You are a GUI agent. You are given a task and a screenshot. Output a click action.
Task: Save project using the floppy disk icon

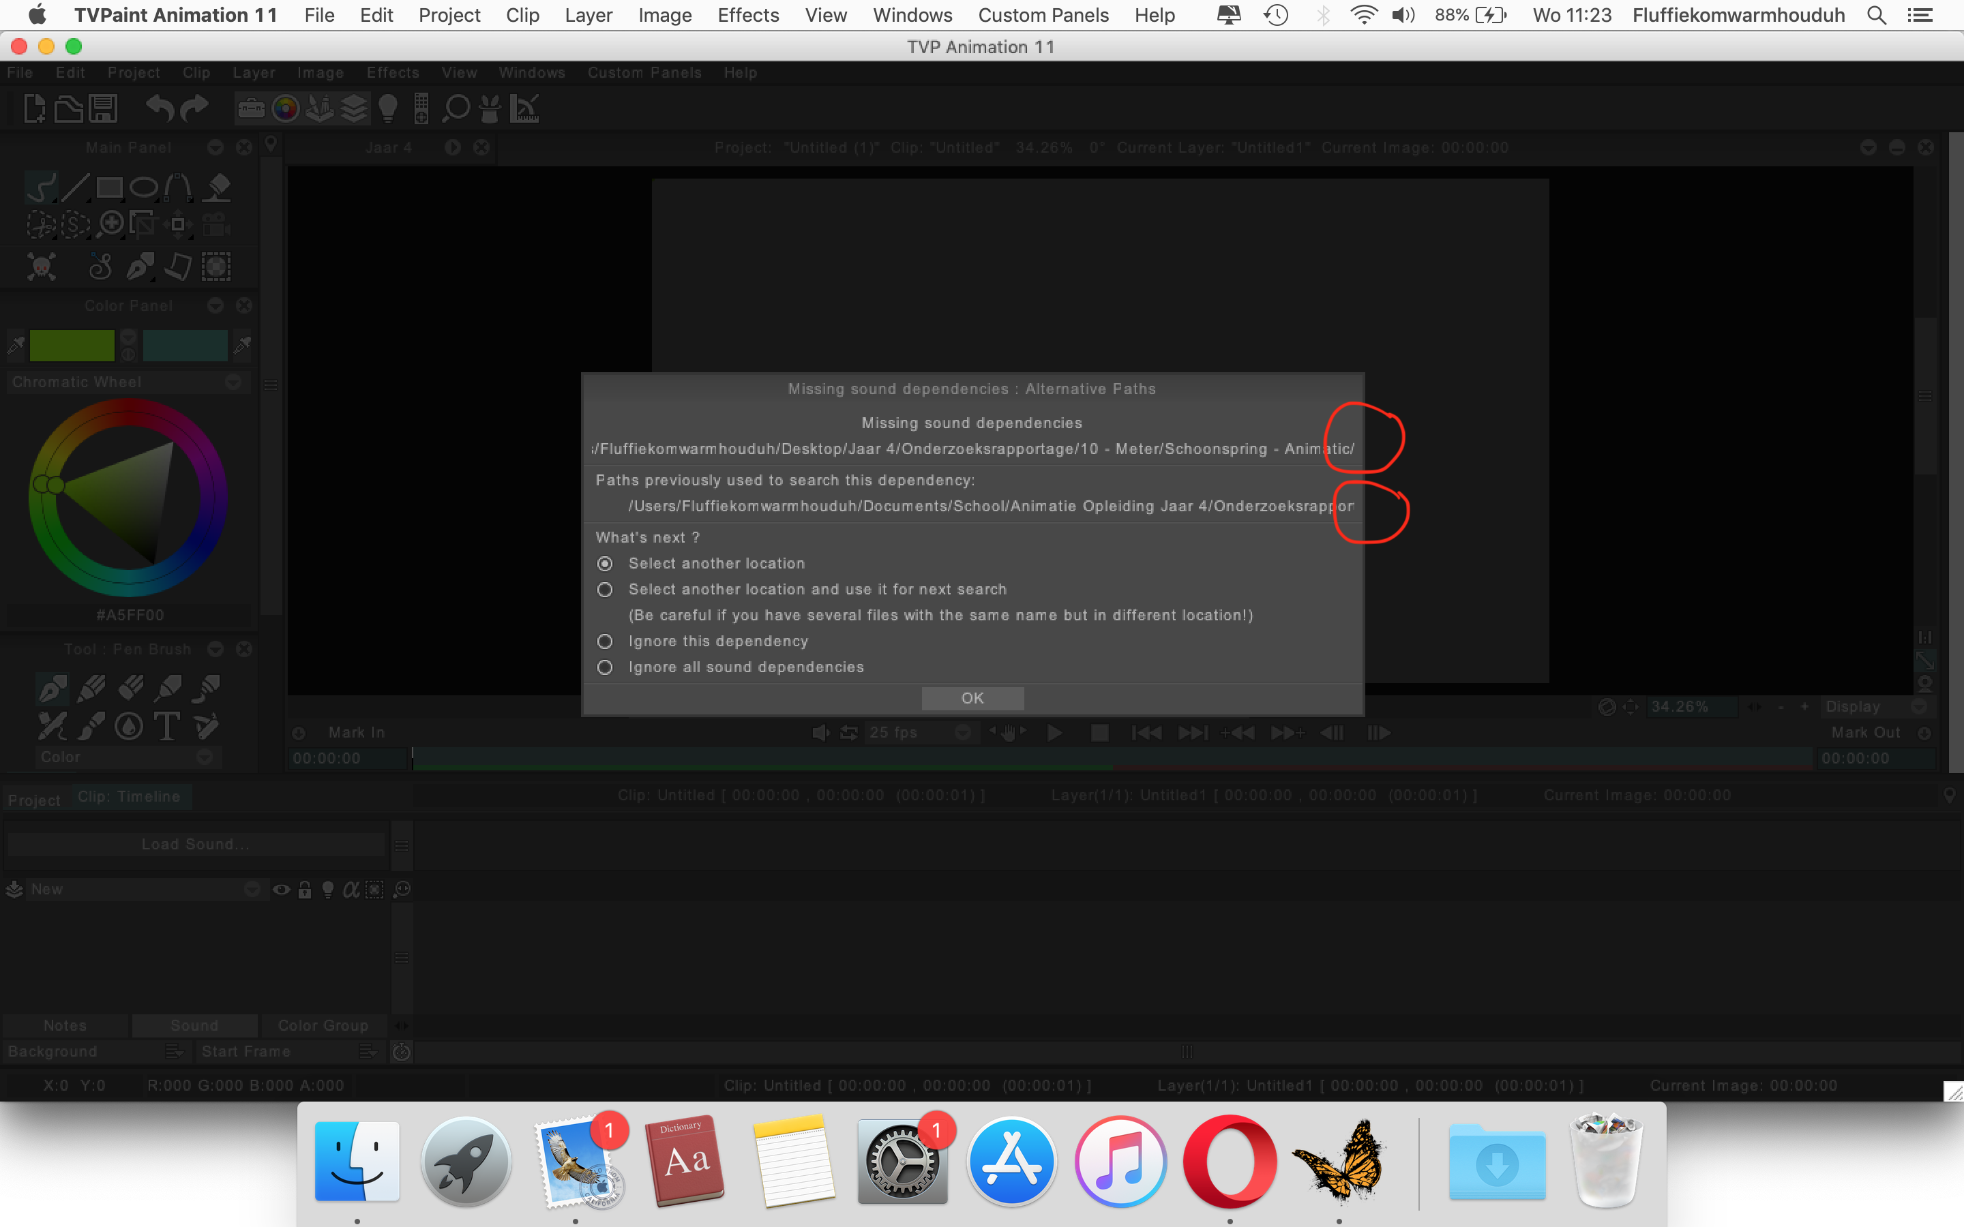click(103, 108)
